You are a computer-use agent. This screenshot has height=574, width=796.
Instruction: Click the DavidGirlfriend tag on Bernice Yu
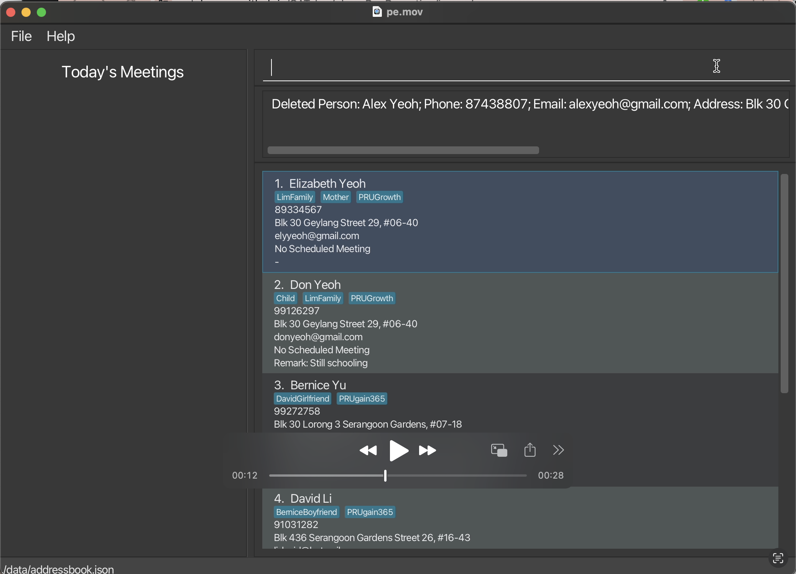pyautogui.click(x=303, y=399)
